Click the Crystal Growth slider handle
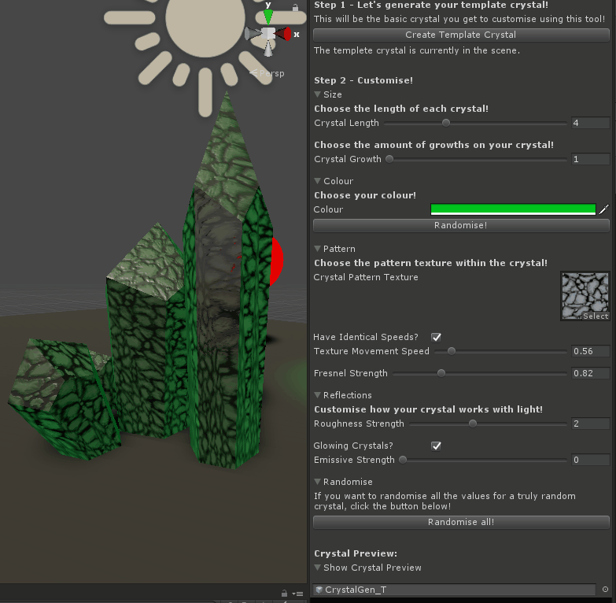Viewport: 616px width, 603px height. 389,159
